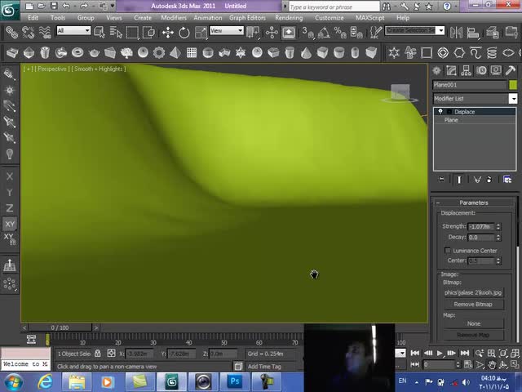Screen dimensions: 522x392
Task: Click Play Animation button
Action: [x=440, y=353]
